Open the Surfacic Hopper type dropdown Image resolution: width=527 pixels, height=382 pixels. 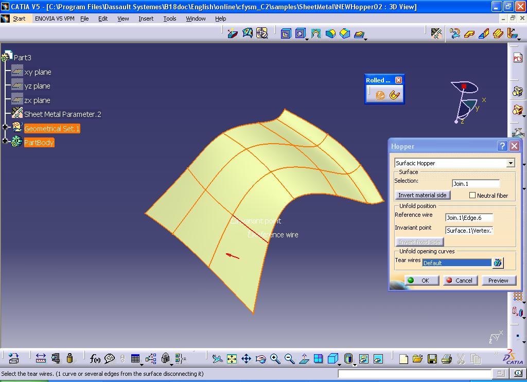pos(511,163)
